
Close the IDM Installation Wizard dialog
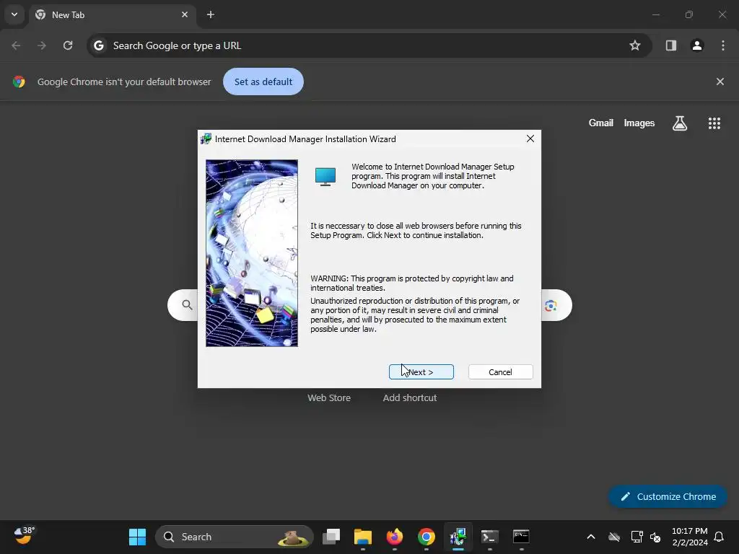(x=530, y=138)
